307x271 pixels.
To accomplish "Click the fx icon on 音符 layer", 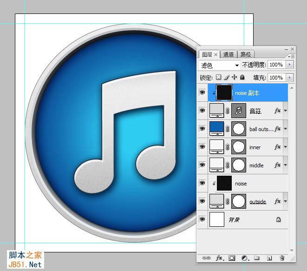I will click(277, 111).
